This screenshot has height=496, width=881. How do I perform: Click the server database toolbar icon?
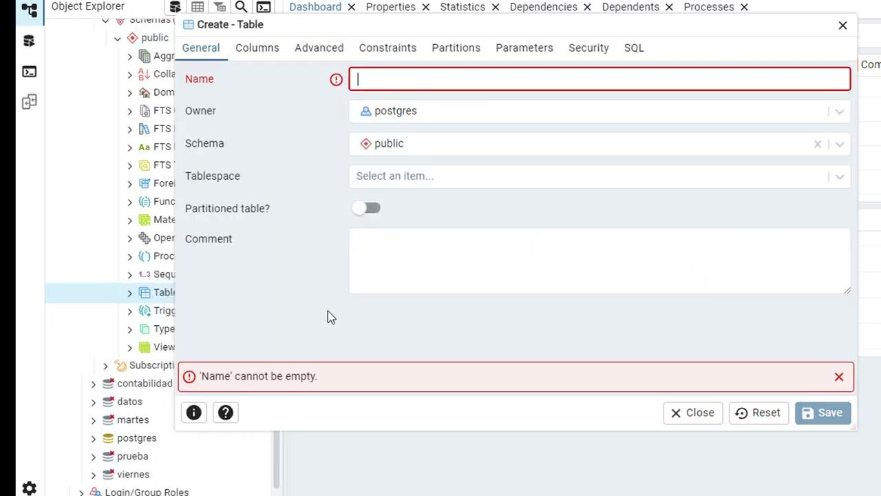(176, 7)
